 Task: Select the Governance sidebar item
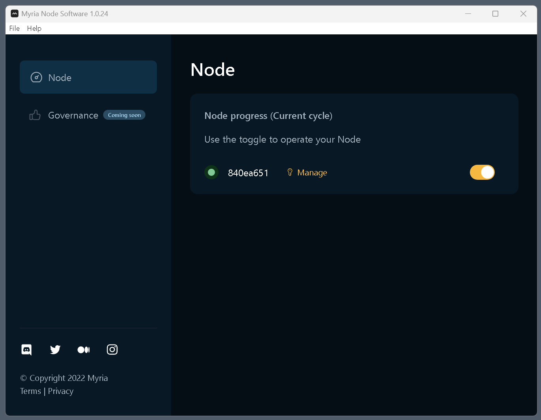point(88,115)
